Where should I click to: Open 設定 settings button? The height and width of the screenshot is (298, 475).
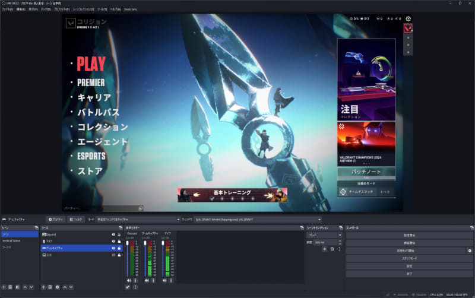pyautogui.click(x=409, y=266)
